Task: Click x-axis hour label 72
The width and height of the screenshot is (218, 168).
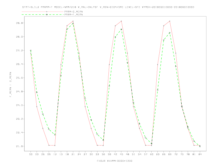Action: (x=176, y=154)
